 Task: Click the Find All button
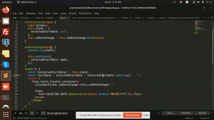coord(202,113)
